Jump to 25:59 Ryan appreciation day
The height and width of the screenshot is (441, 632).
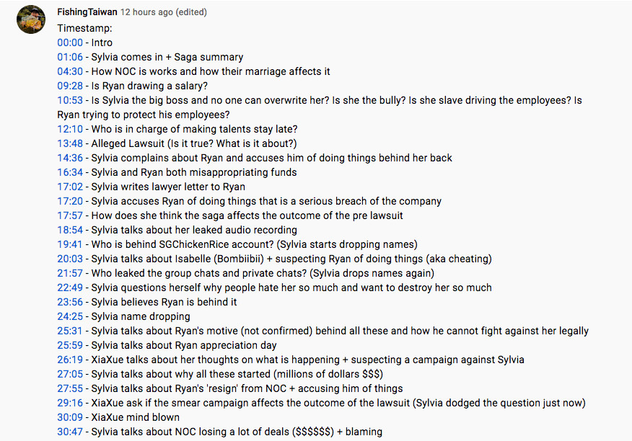point(70,346)
